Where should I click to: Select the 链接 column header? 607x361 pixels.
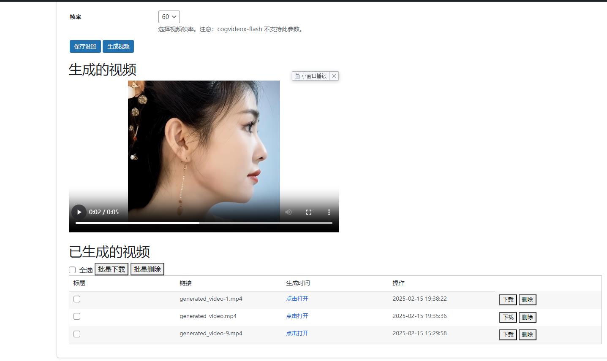[186, 283]
